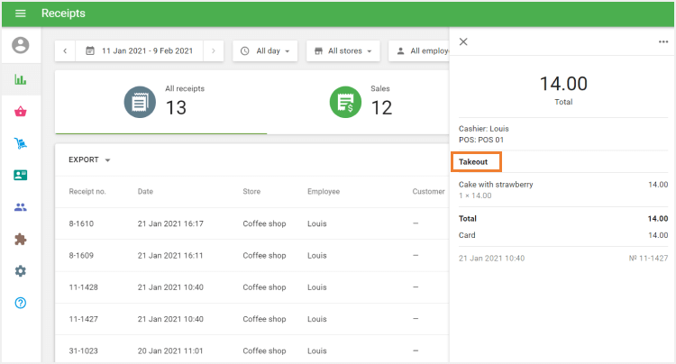
Task: Open the Integrations puzzle icon
Action: click(x=20, y=239)
